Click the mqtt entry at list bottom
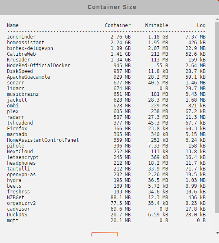The height and width of the screenshot is (243, 219). [x=13, y=220]
